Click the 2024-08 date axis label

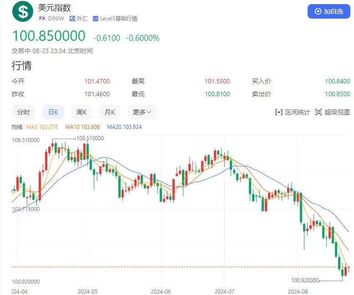tap(298, 292)
